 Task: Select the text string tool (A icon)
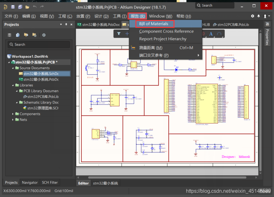point(211,34)
